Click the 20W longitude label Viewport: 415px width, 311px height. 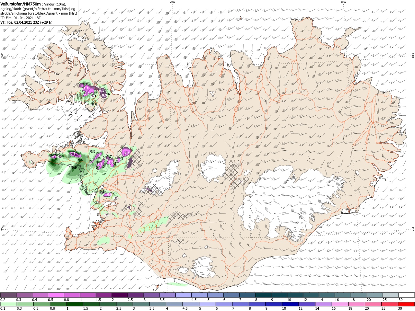[172, 2]
